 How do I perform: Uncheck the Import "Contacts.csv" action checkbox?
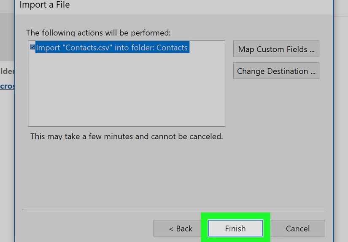(x=32, y=47)
